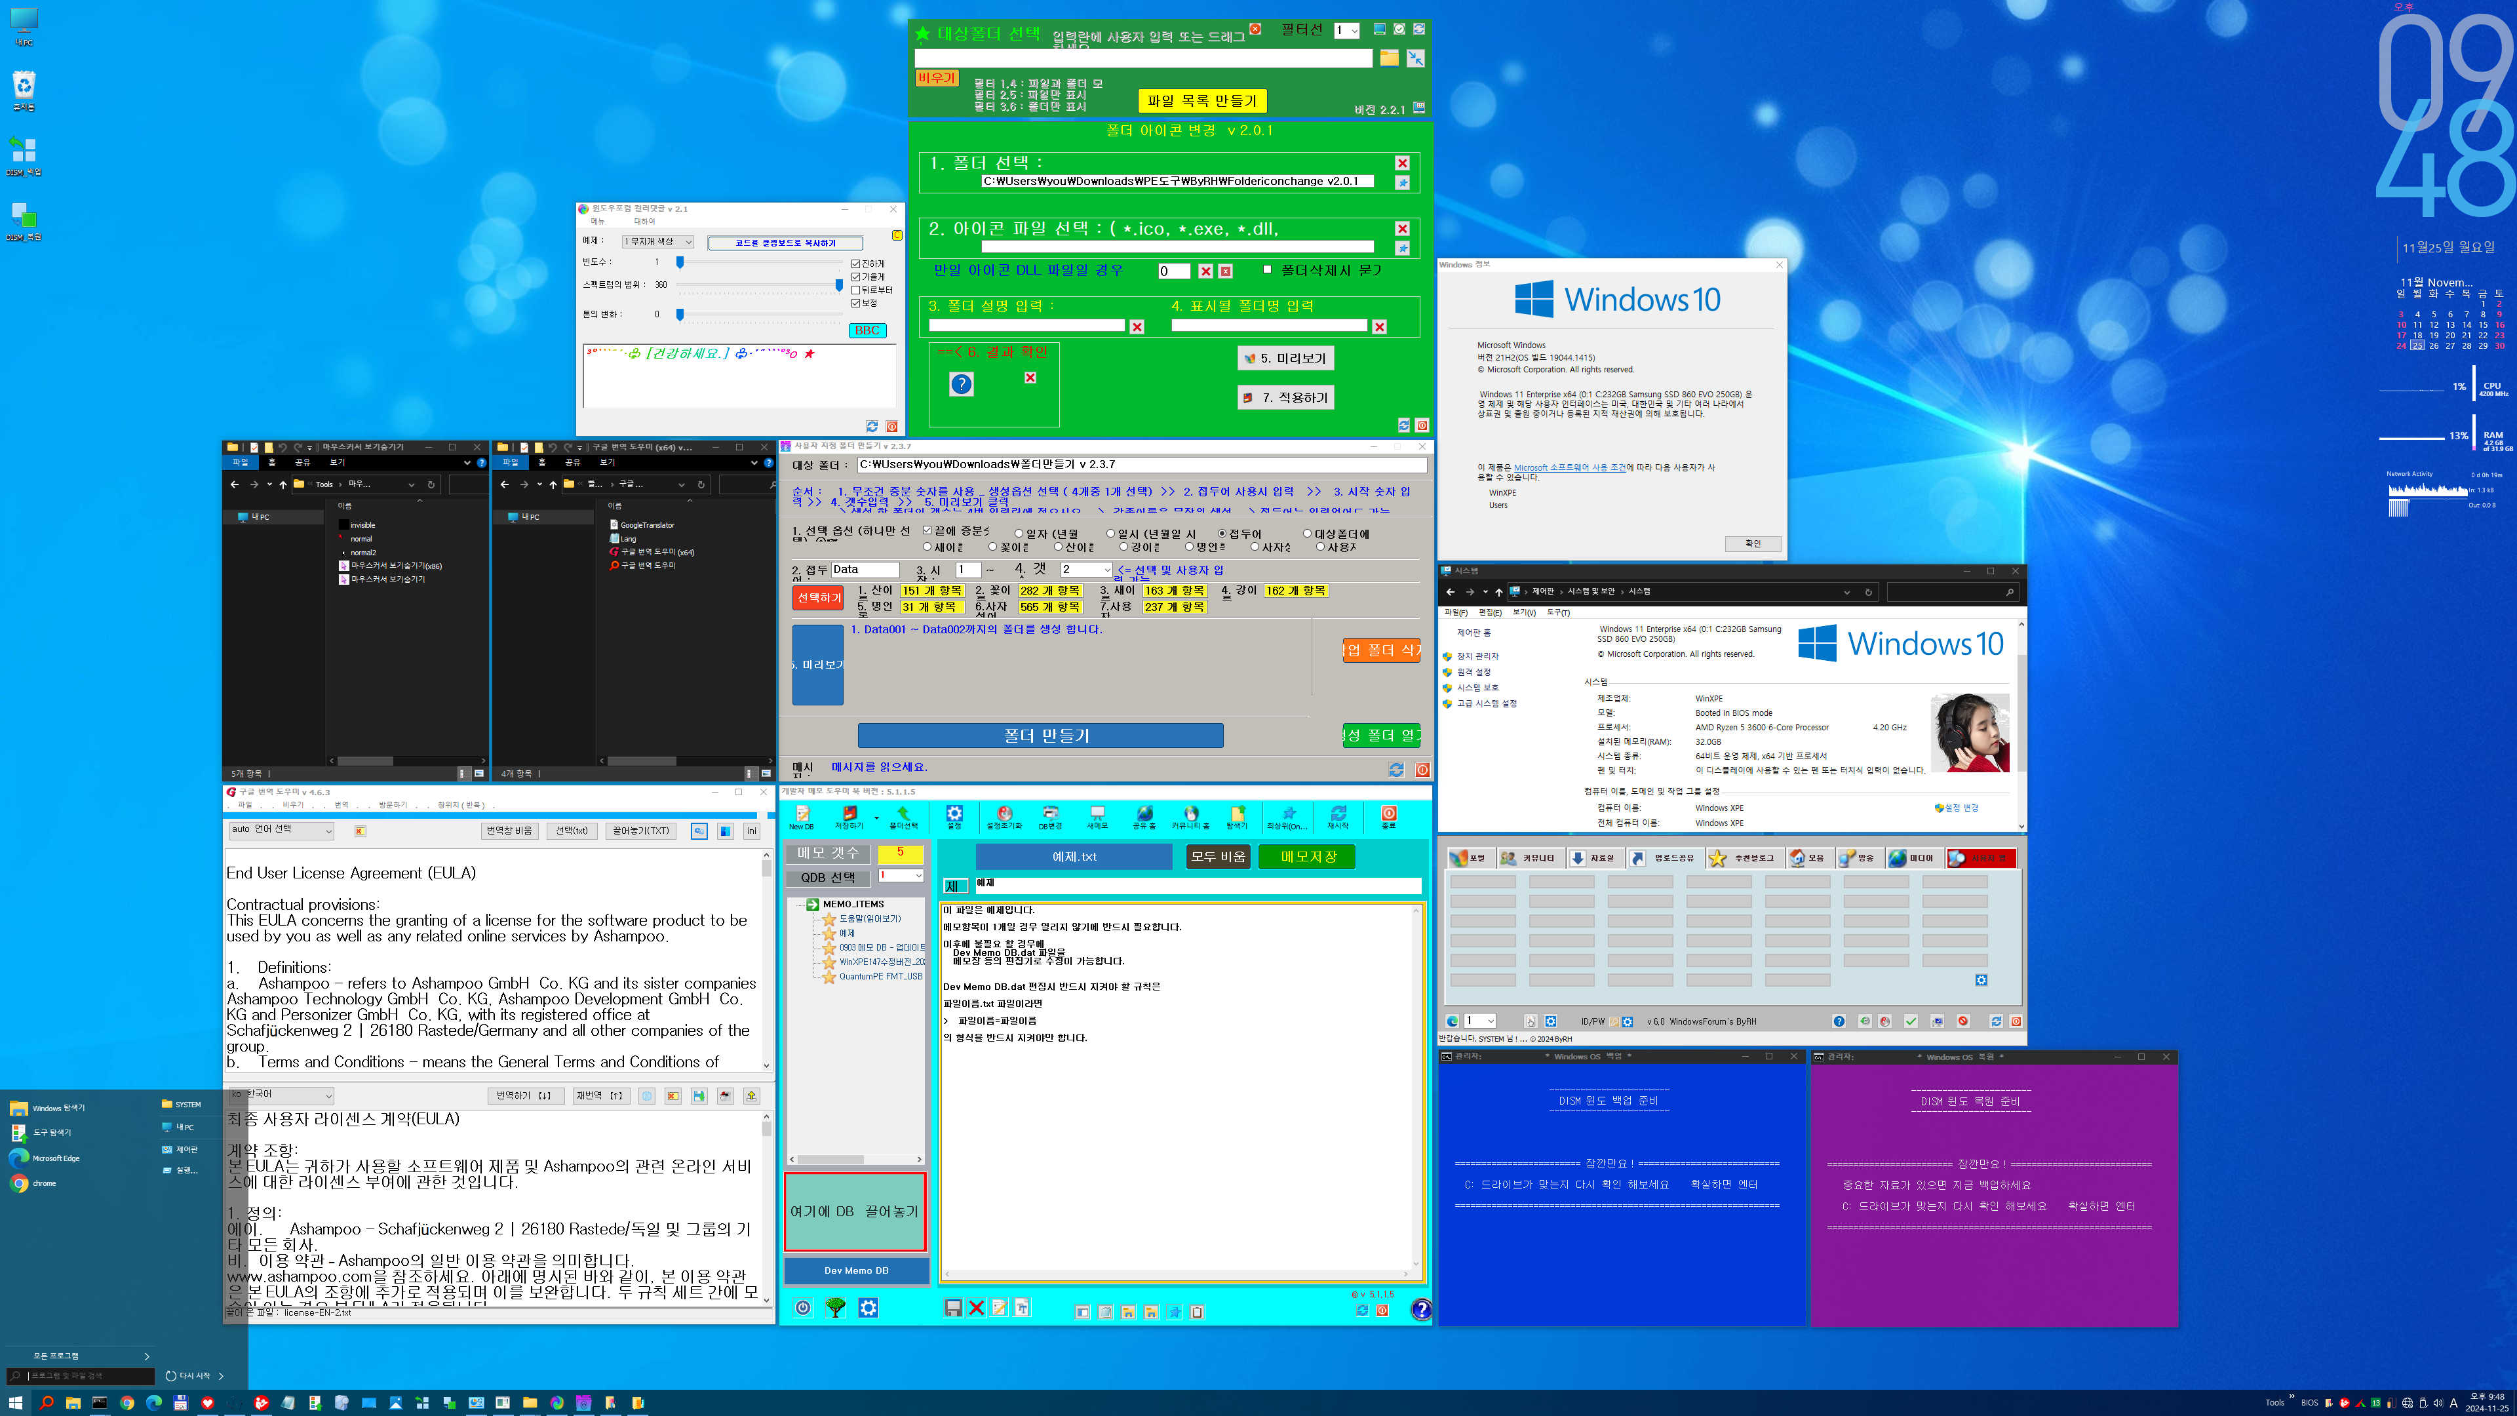The image size is (2517, 1416).
Task: Open 커뮤니티 홈 icon in memo toolbar
Action: point(1190,817)
